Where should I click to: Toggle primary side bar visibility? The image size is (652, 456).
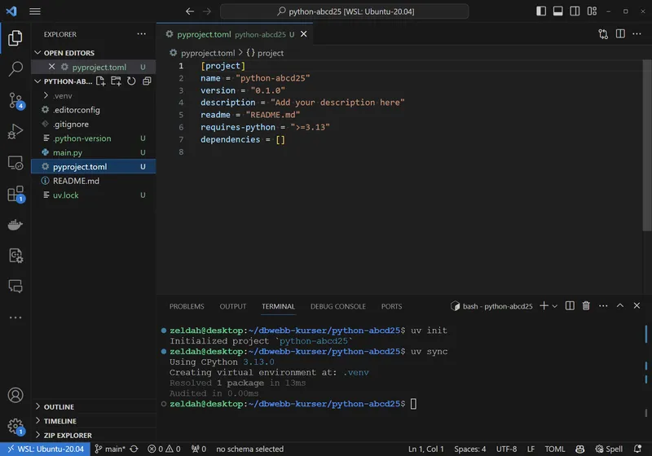(541, 11)
